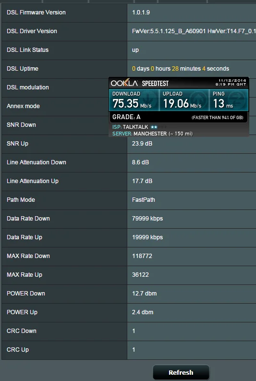256x381 pixels.
Task: Click the Ookla Speedtest logo
Action: (x=140, y=83)
